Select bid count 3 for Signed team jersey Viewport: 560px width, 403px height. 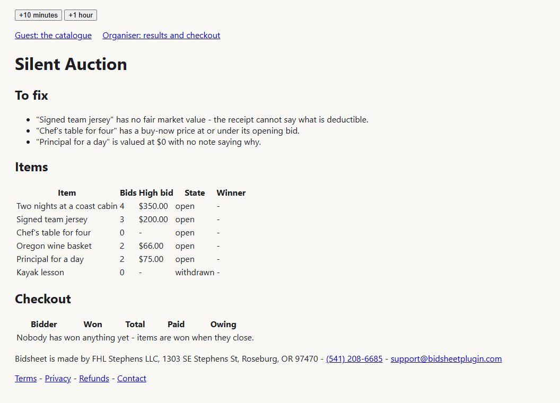click(x=122, y=220)
